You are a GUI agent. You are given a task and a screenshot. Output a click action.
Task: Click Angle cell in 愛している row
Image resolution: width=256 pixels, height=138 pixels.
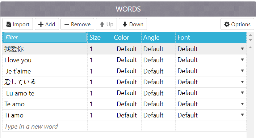[x=158, y=82]
